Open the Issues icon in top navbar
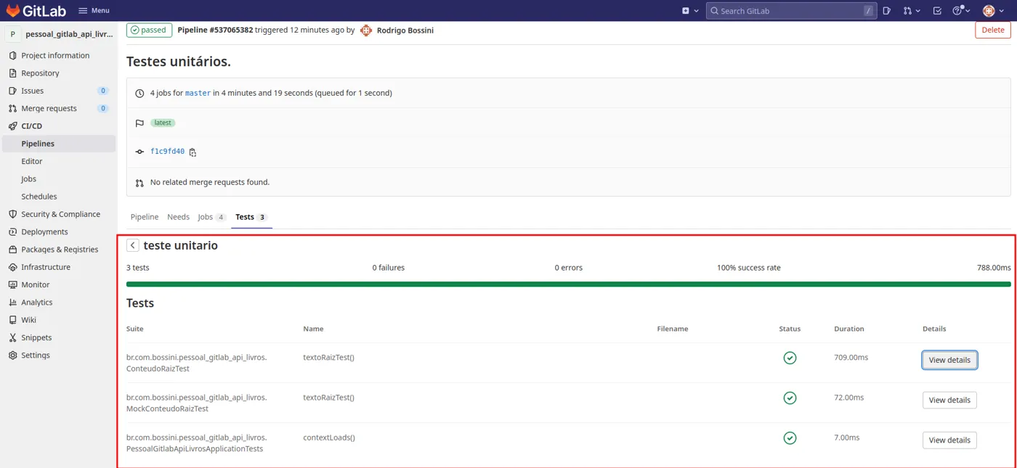Viewport: 1017px width, 468px height. click(x=887, y=11)
